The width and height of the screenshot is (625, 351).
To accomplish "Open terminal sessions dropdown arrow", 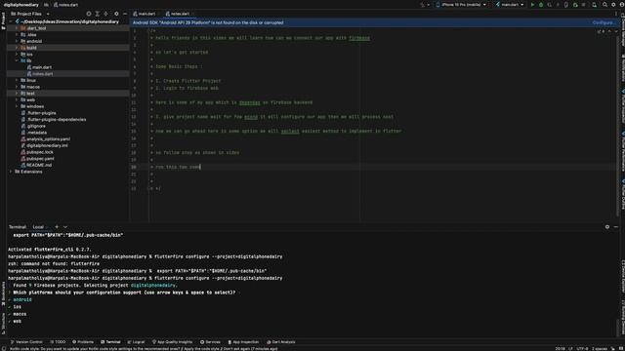I will [65, 227].
